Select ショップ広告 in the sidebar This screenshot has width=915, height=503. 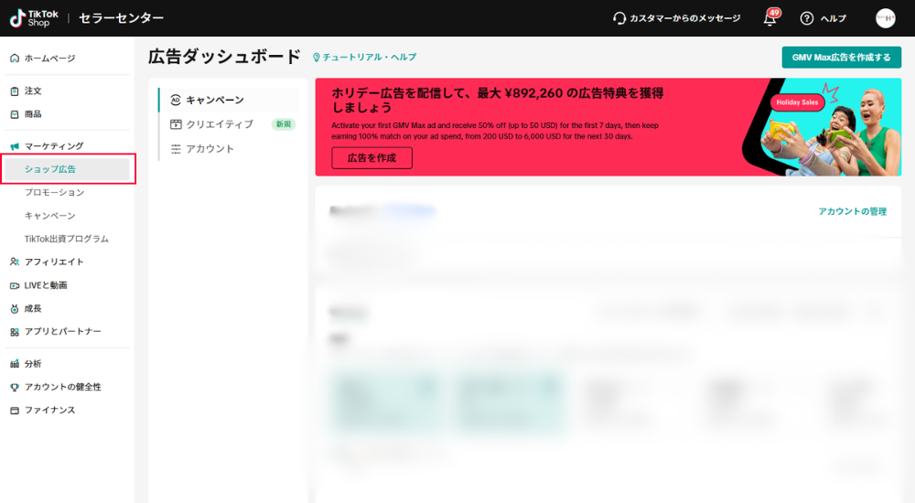tap(67, 169)
